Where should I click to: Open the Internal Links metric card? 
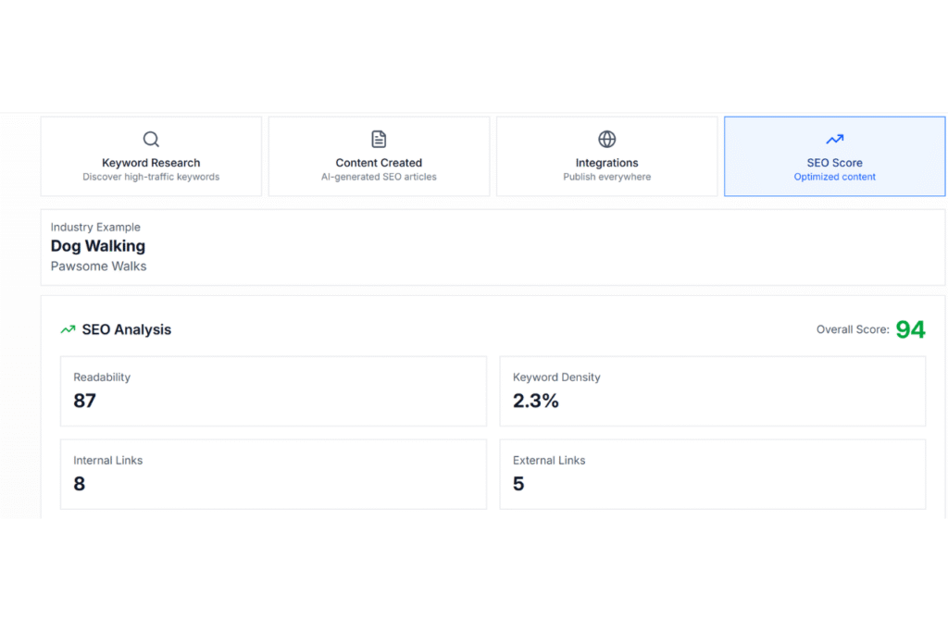(x=273, y=474)
